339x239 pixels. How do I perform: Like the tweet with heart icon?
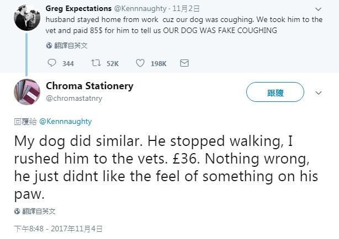[x=140, y=63]
